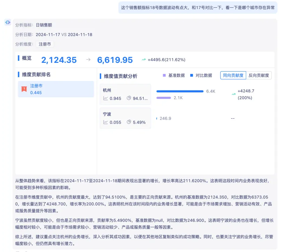The height and width of the screenshot is (252, 281).
Task: Click the green trend icon beside +4248.7
Action: pos(233,94)
